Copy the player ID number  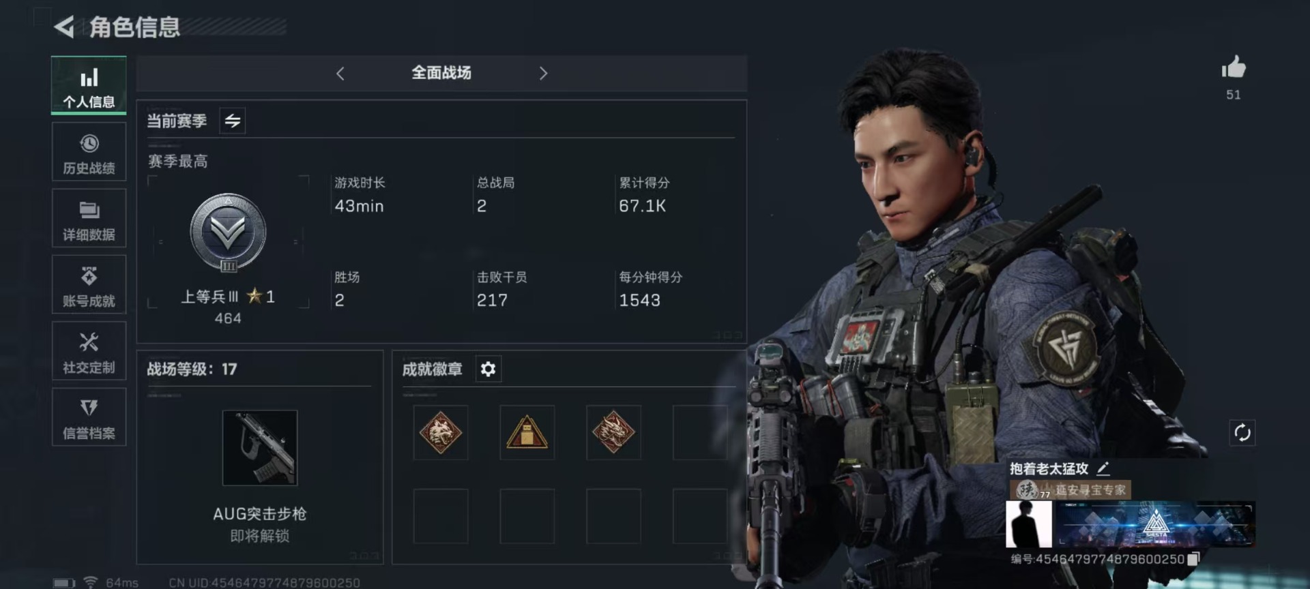(1193, 559)
